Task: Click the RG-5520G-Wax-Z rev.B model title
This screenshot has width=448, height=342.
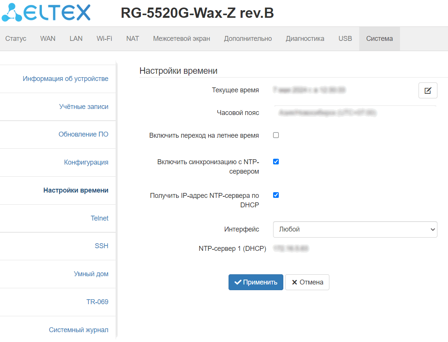Action: coord(197,13)
